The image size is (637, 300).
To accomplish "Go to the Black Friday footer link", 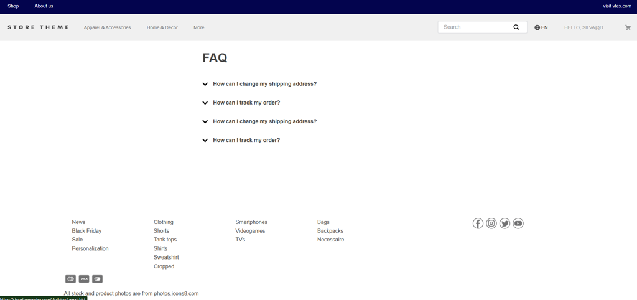I will click(x=86, y=231).
